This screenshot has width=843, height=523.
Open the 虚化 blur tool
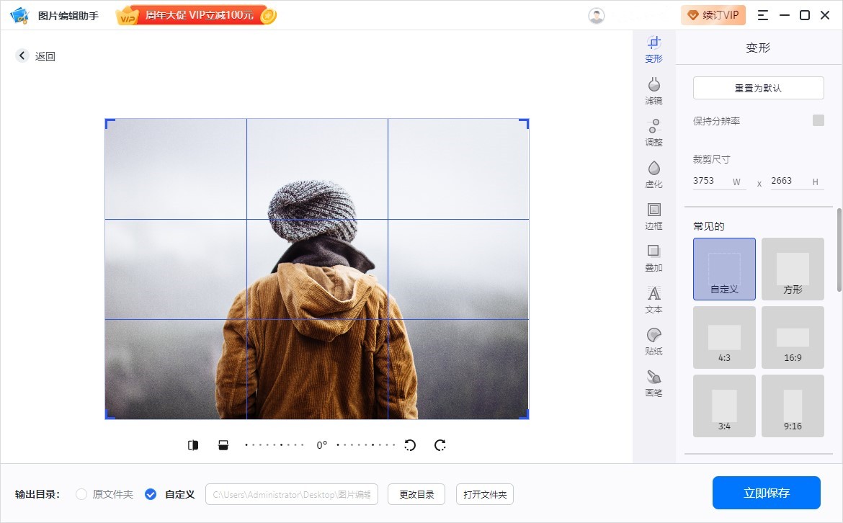tap(654, 174)
